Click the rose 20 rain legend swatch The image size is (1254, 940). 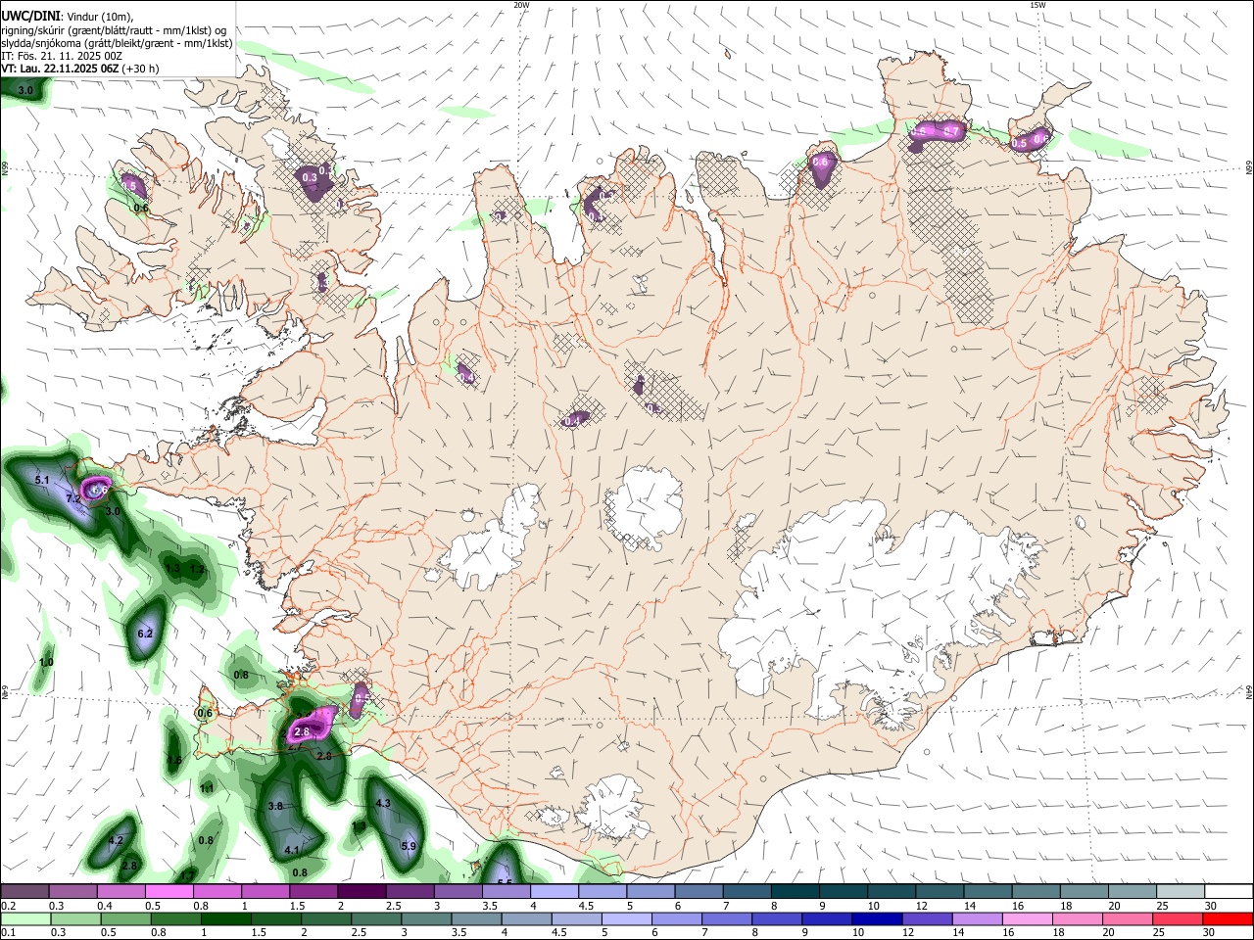(x=1127, y=918)
